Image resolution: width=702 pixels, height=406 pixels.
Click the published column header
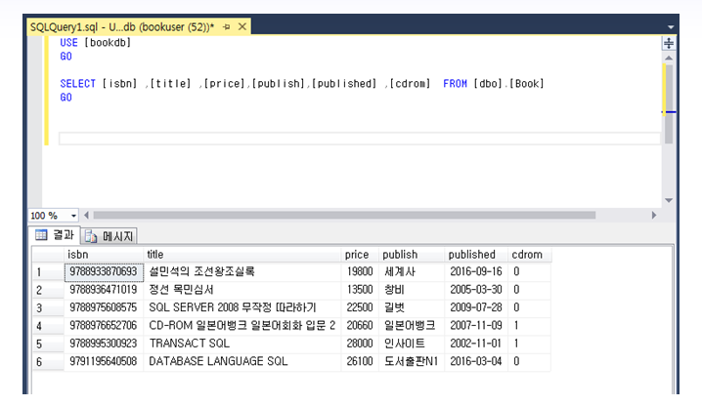pos(476,255)
